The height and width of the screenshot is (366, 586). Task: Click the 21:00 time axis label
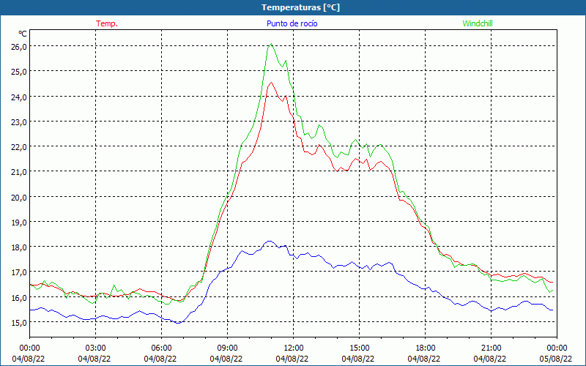click(491, 348)
